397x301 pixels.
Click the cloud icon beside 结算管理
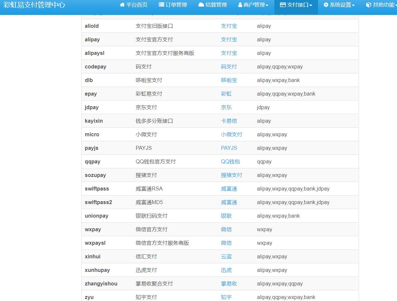[x=201, y=5]
